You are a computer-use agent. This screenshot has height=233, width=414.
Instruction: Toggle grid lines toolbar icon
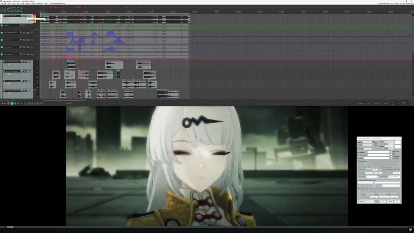click(15, 11)
